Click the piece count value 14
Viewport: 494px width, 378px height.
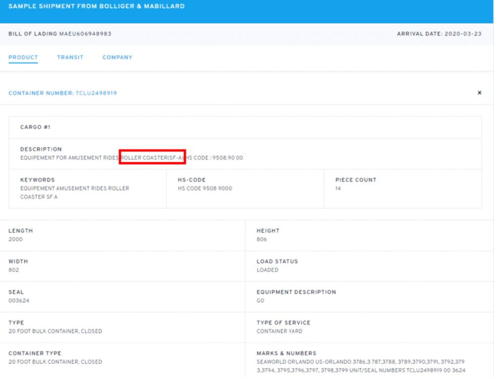[x=338, y=188]
